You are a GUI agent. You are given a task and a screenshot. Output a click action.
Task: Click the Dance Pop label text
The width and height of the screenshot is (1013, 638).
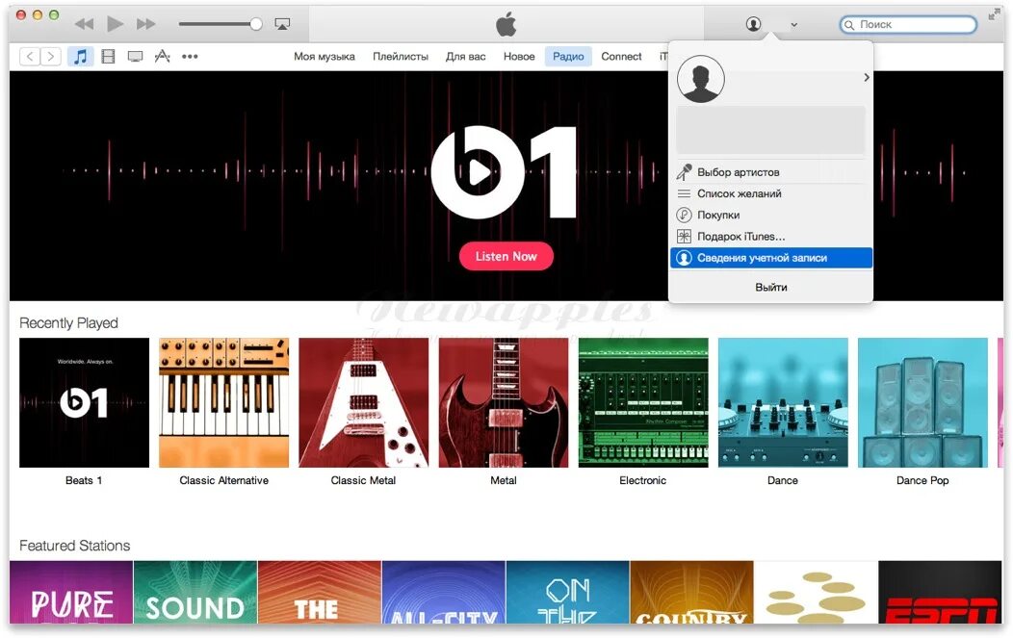tap(922, 480)
